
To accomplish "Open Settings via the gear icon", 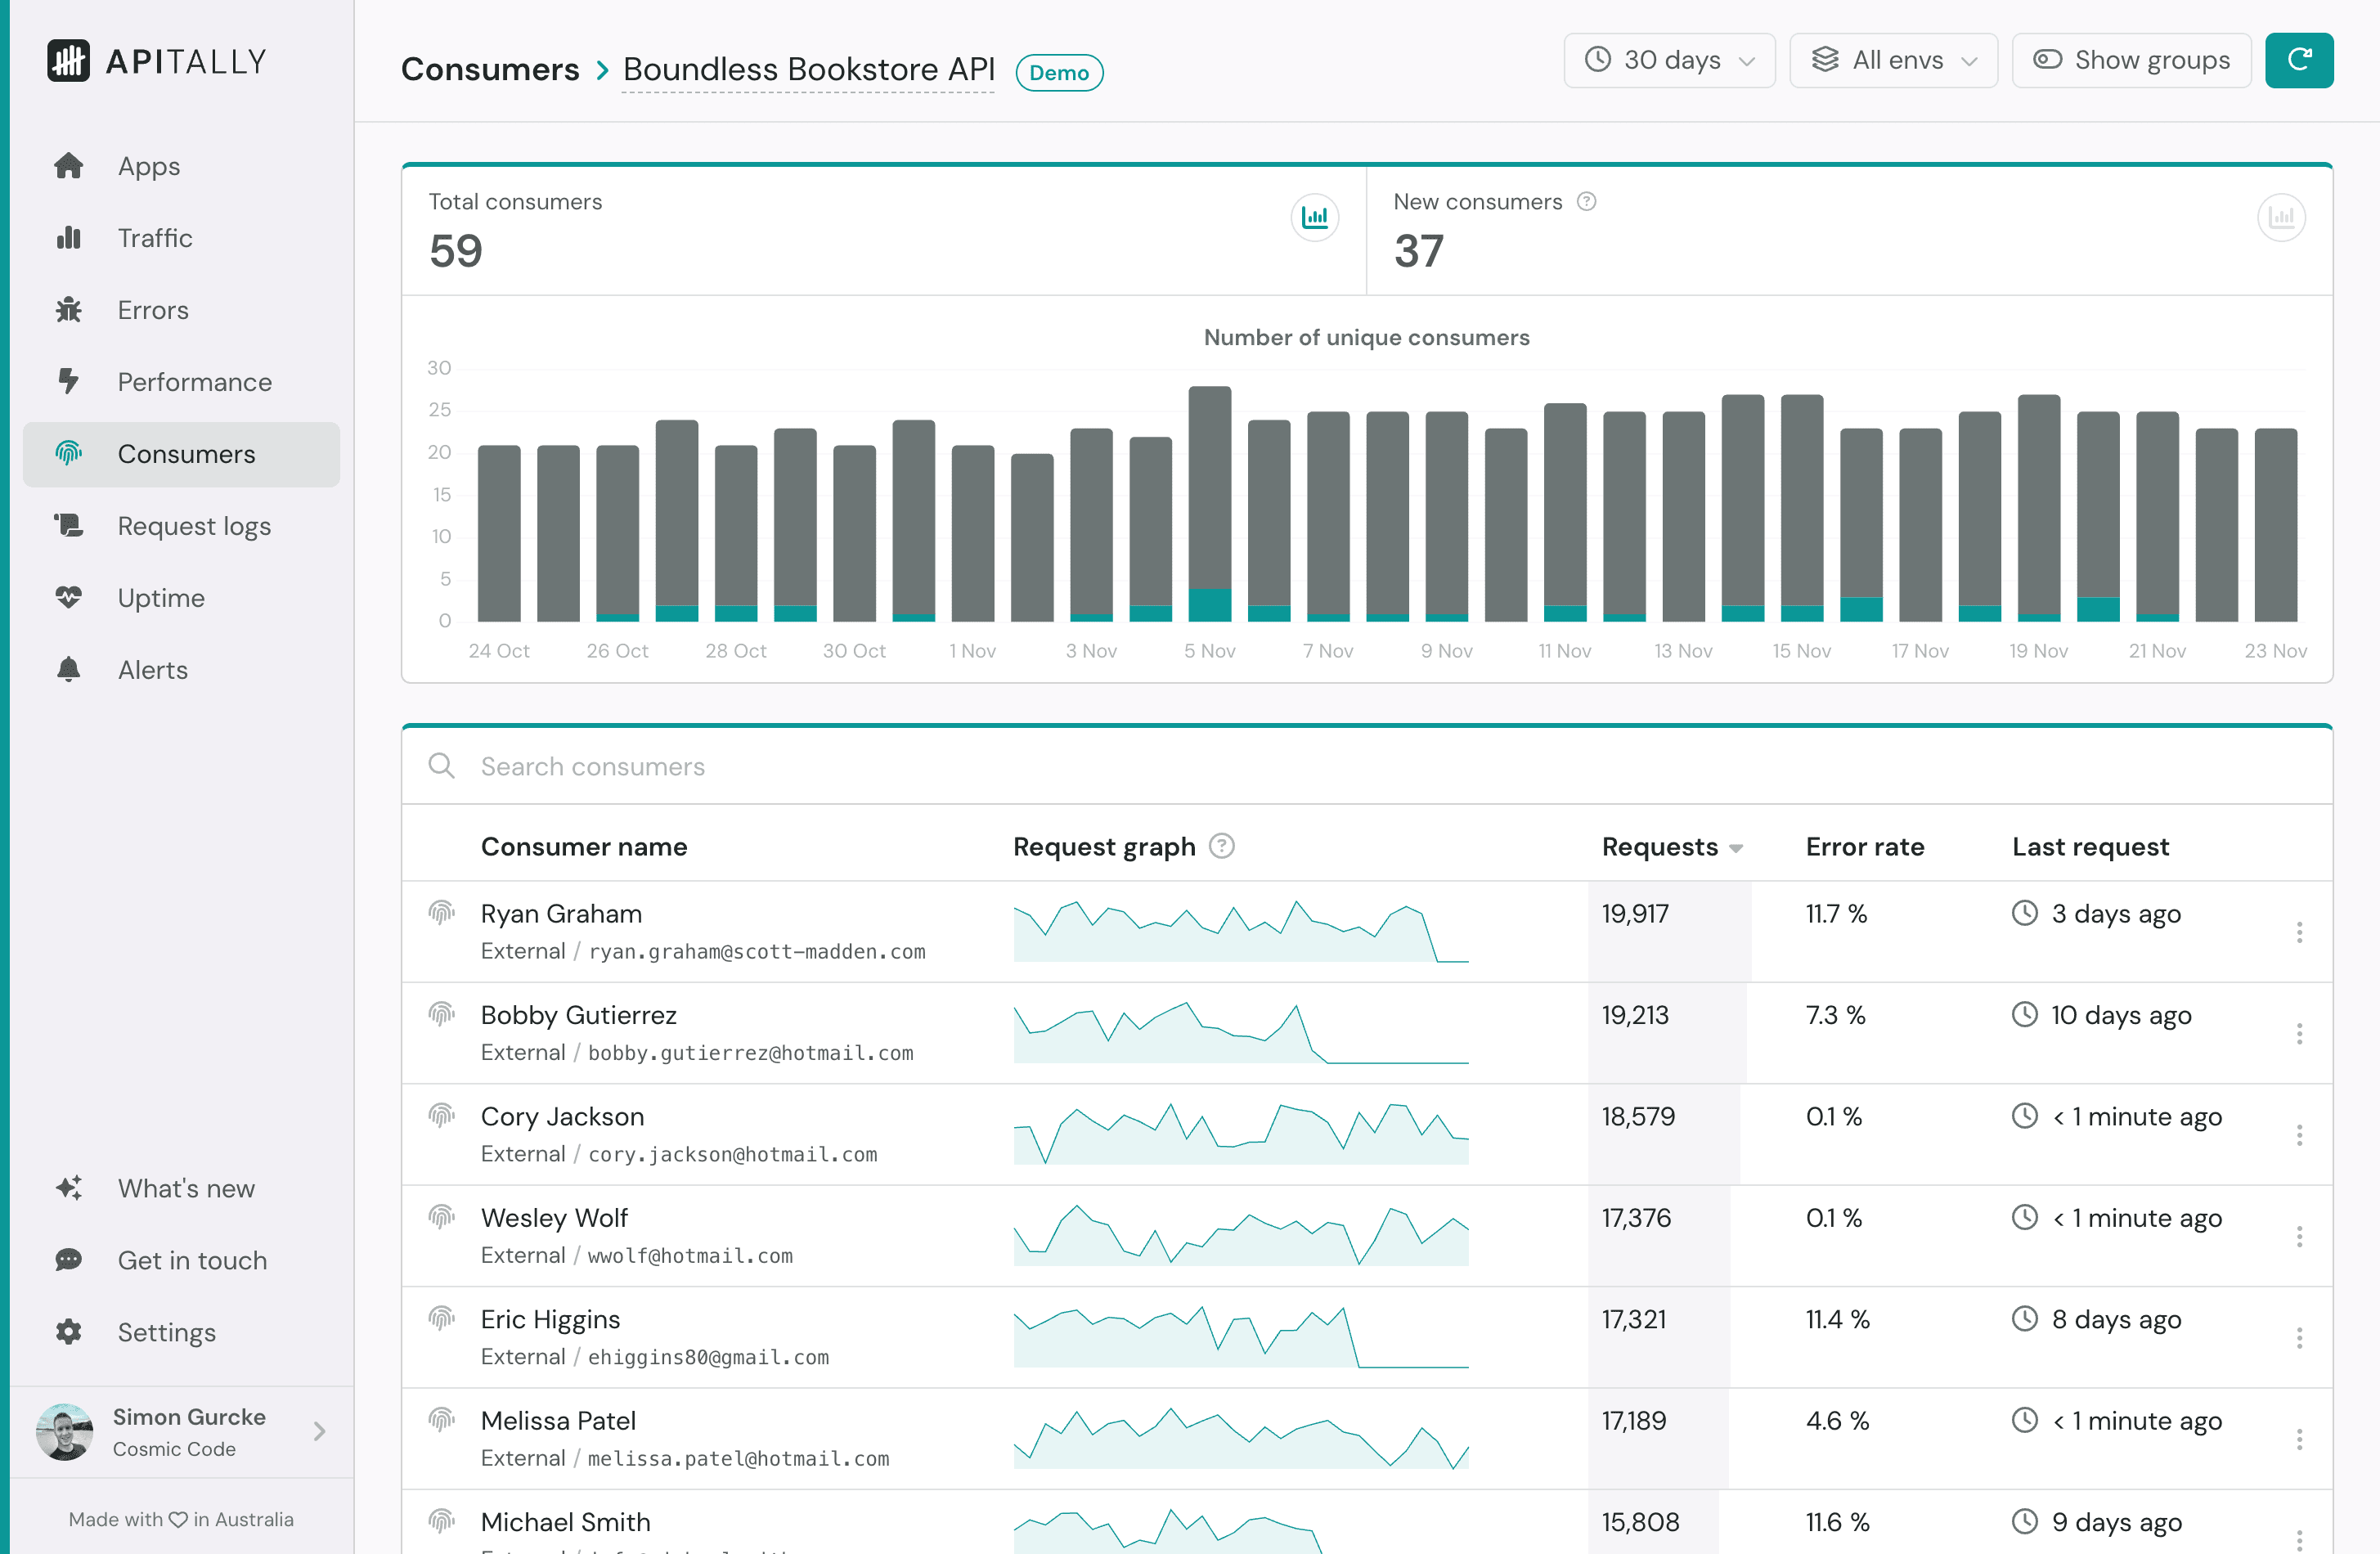I will coord(68,1332).
